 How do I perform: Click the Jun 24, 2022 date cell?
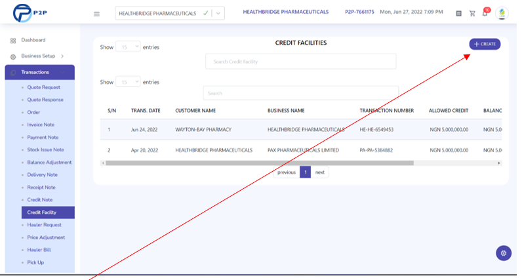(144, 130)
